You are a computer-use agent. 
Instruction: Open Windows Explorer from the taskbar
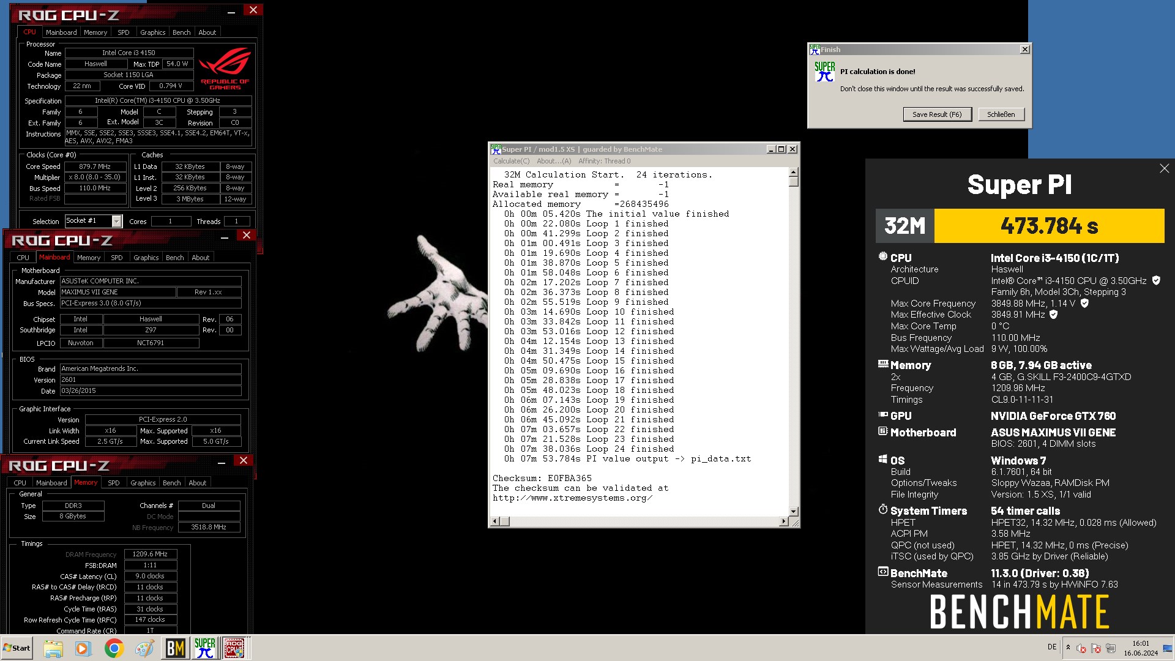53,648
